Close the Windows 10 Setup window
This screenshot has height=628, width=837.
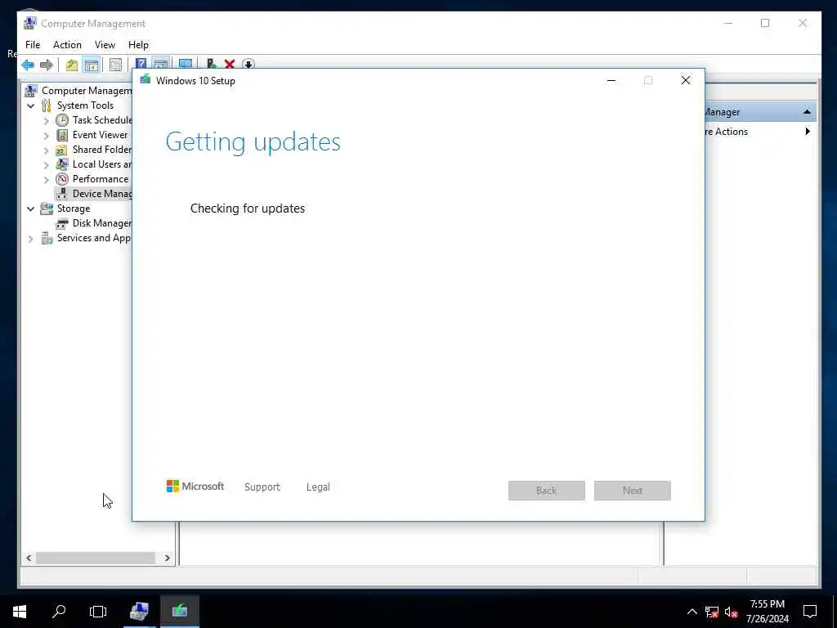click(x=686, y=81)
